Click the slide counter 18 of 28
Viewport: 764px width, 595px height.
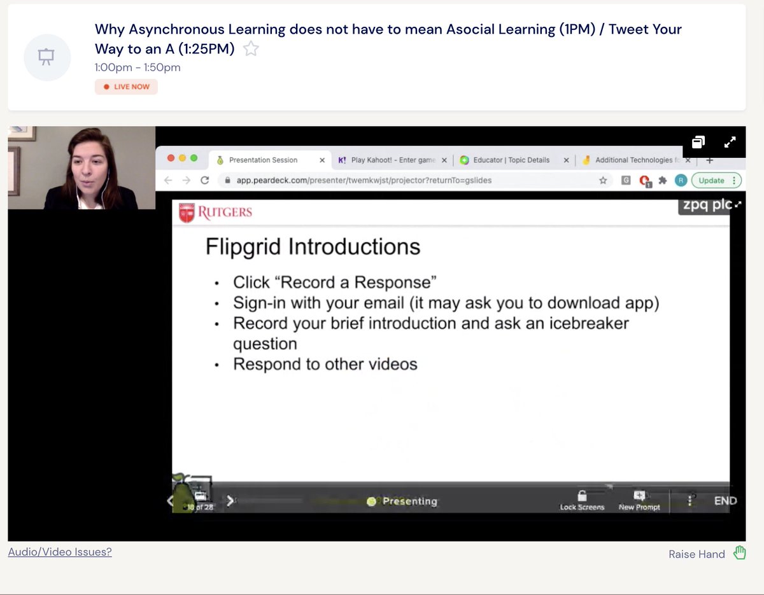click(x=199, y=508)
